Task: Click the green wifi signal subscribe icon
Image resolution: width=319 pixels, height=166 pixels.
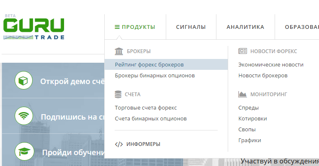Action: (23, 116)
